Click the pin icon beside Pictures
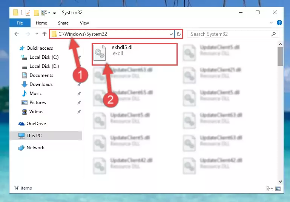 [79, 103]
